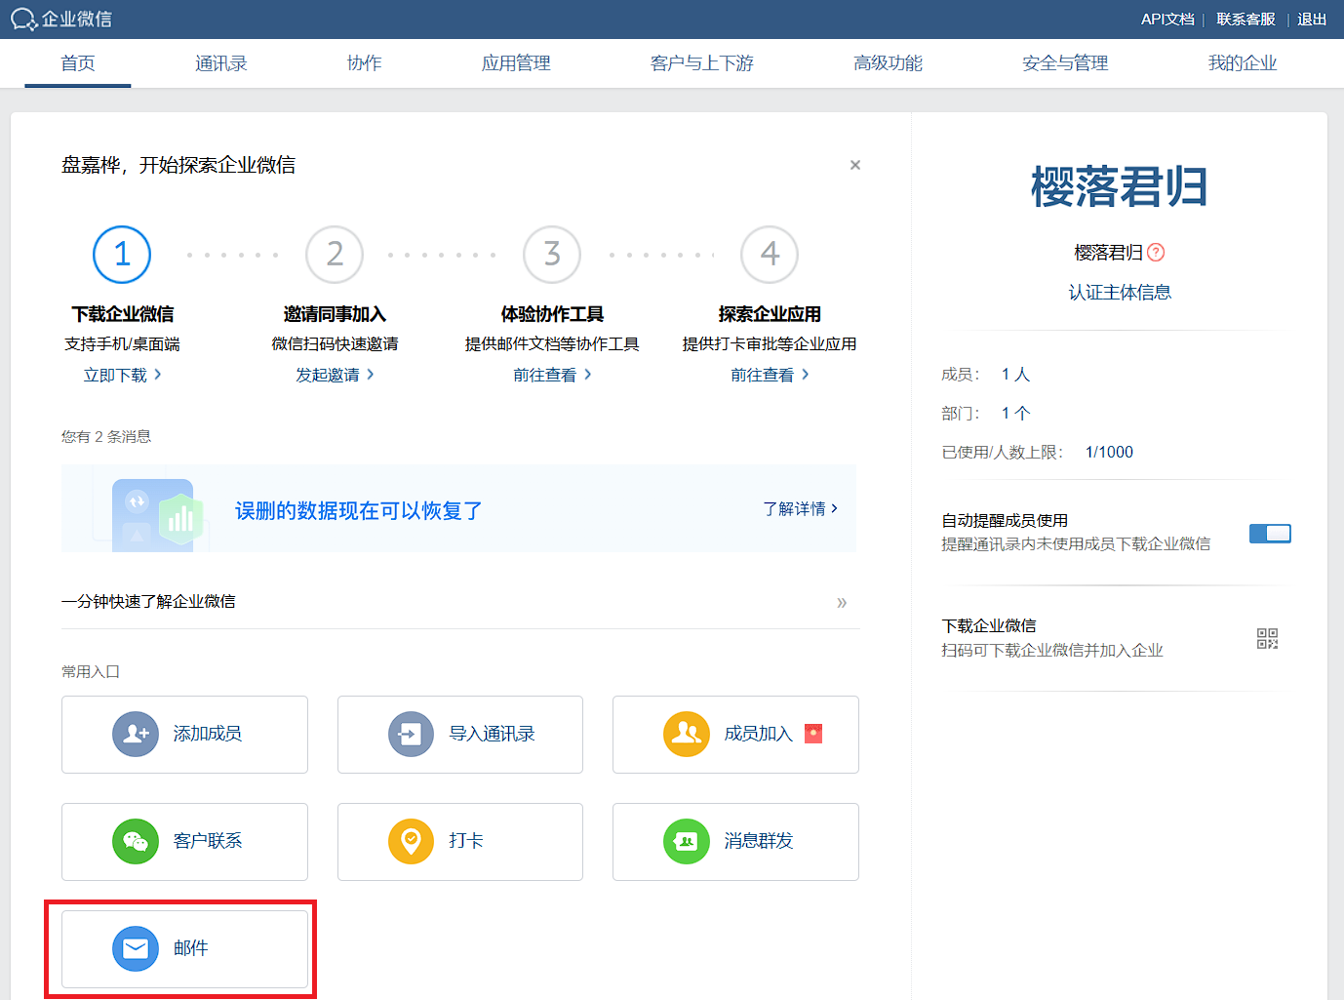Viewport: 1344px width, 1000px height.
Task: Select step 1 circle 下载企业微信
Action: tap(122, 255)
